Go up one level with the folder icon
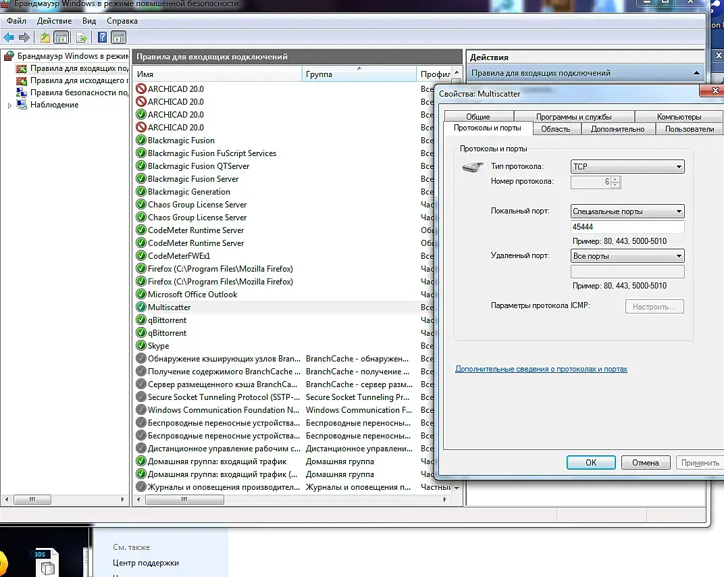Image resolution: width=724 pixels, height=577 pixels. point(45,37)
